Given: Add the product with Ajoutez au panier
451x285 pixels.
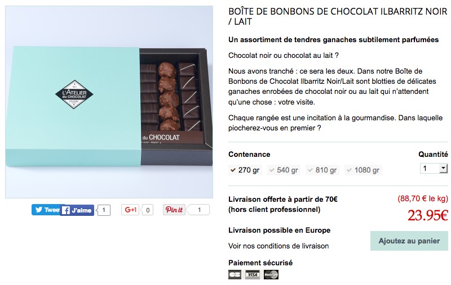Looking at the screenshot, I should pyautogui.click(x=409, y=241).
